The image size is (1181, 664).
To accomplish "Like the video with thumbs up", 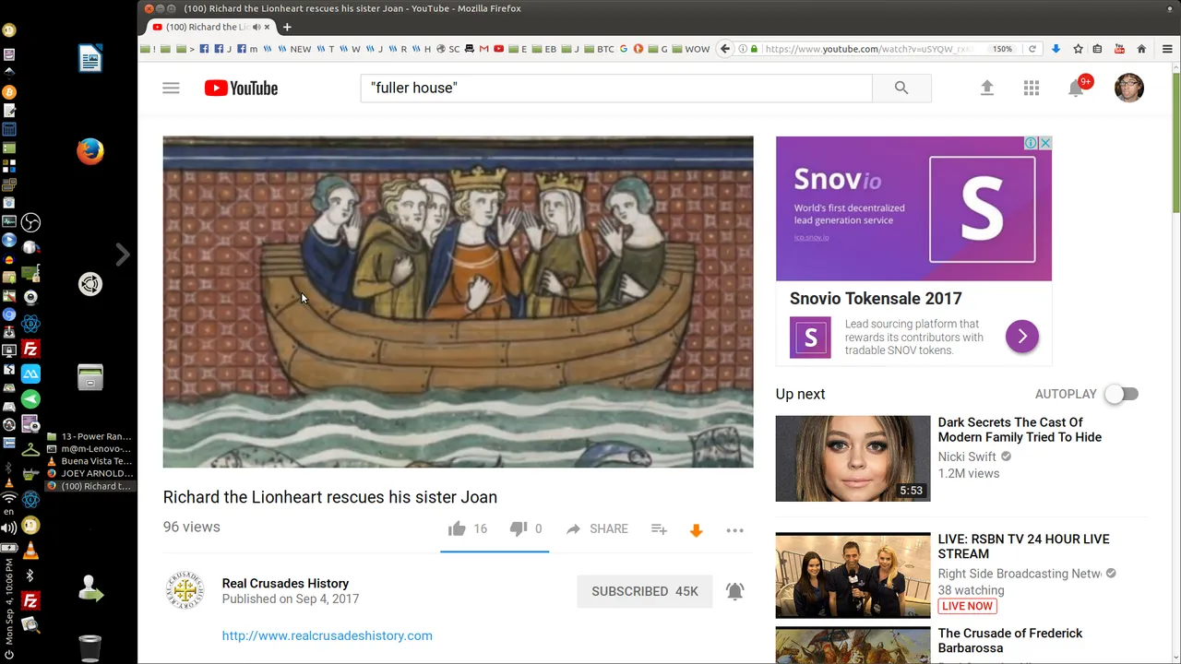I will (457, 528).
